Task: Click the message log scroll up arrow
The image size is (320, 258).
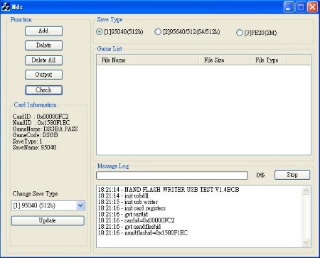Action: coord(306,190)
